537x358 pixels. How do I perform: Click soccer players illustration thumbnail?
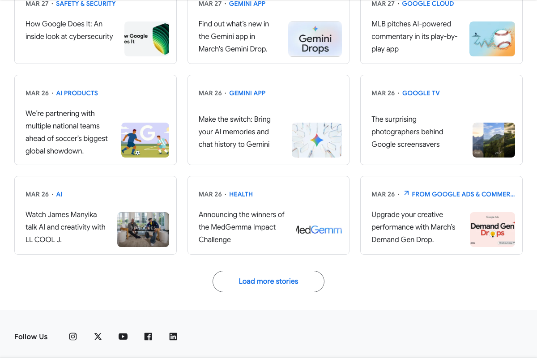click(145, 140)
